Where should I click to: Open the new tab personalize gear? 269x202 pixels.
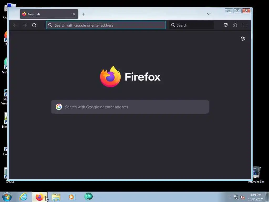[242, 39]
